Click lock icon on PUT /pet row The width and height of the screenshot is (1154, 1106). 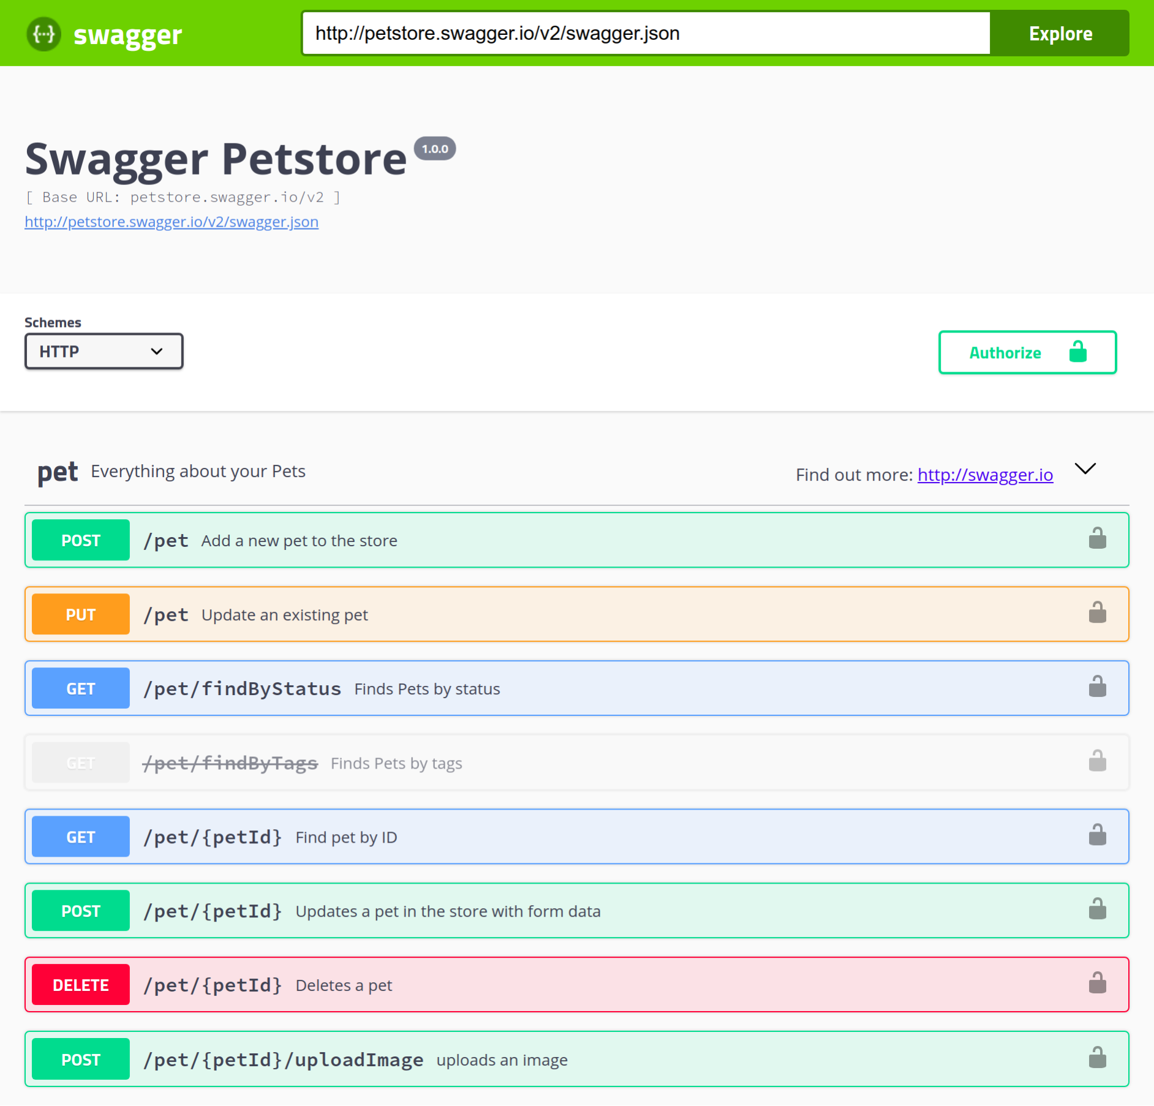click(1097, 613)
